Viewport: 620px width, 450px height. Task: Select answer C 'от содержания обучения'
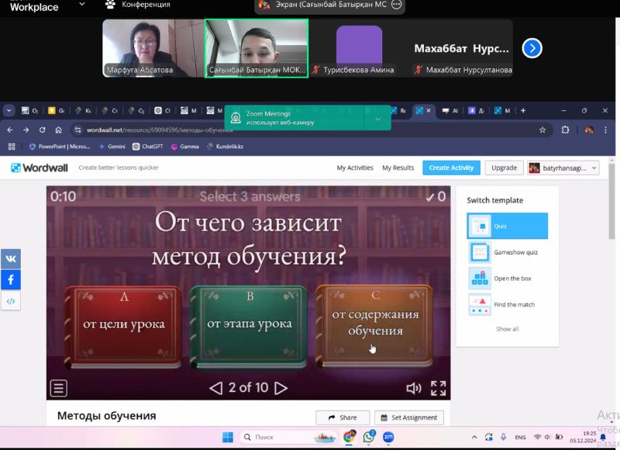click(374, 323)
